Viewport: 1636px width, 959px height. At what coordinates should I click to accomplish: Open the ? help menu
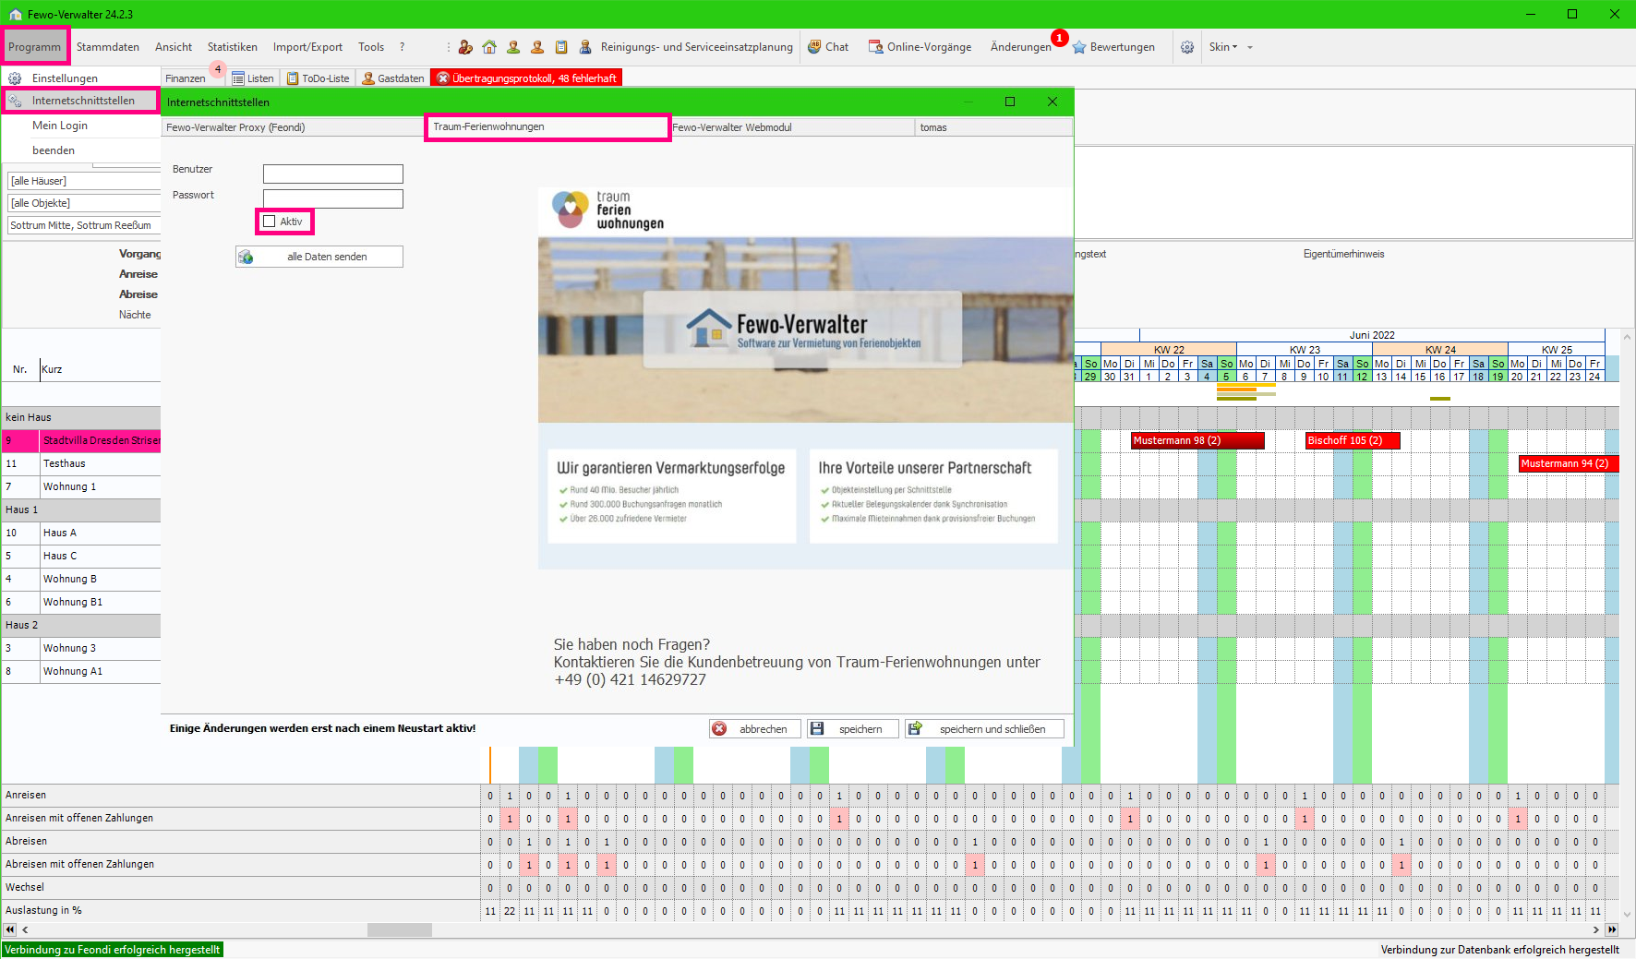pyautogui.click(x=402, y=47)
